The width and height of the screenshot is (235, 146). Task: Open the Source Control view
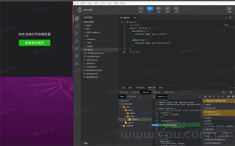pos(77,33)
